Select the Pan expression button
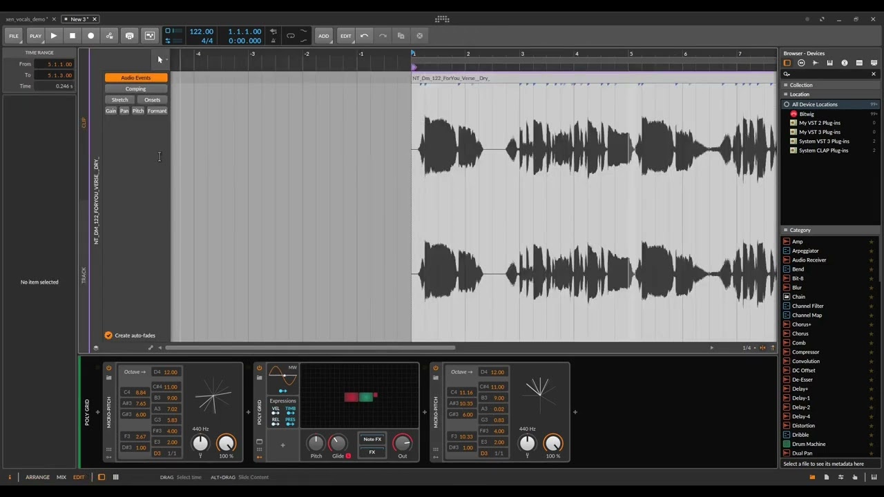 tap(124, 111)
